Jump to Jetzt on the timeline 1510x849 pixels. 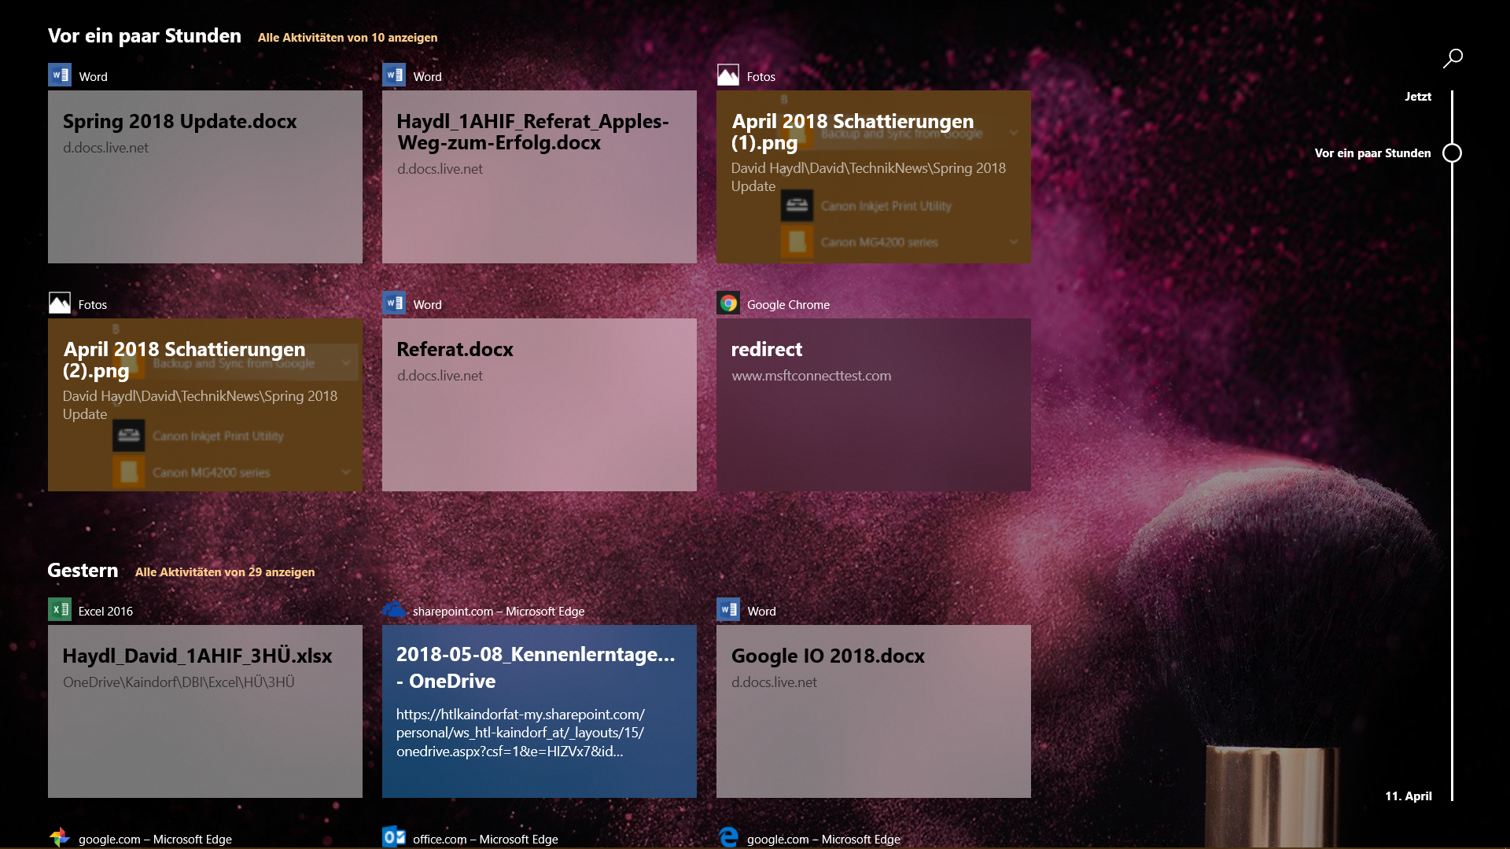click(x=1418, y=97)
